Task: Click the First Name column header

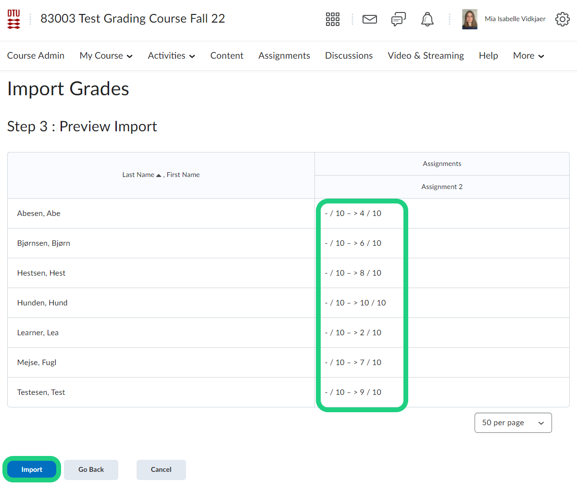Action: coord(183,175)
